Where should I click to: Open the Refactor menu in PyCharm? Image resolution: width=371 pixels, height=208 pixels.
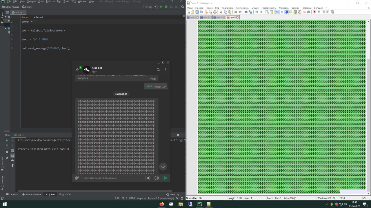point(50,1)
